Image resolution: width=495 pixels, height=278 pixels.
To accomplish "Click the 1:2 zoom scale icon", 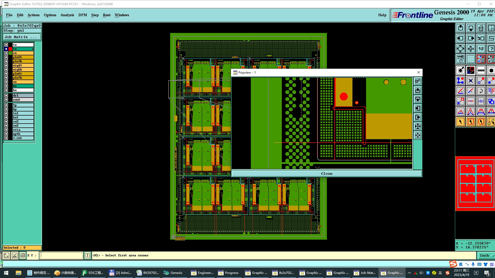I will pyautogui.click(x=481, y=49).
